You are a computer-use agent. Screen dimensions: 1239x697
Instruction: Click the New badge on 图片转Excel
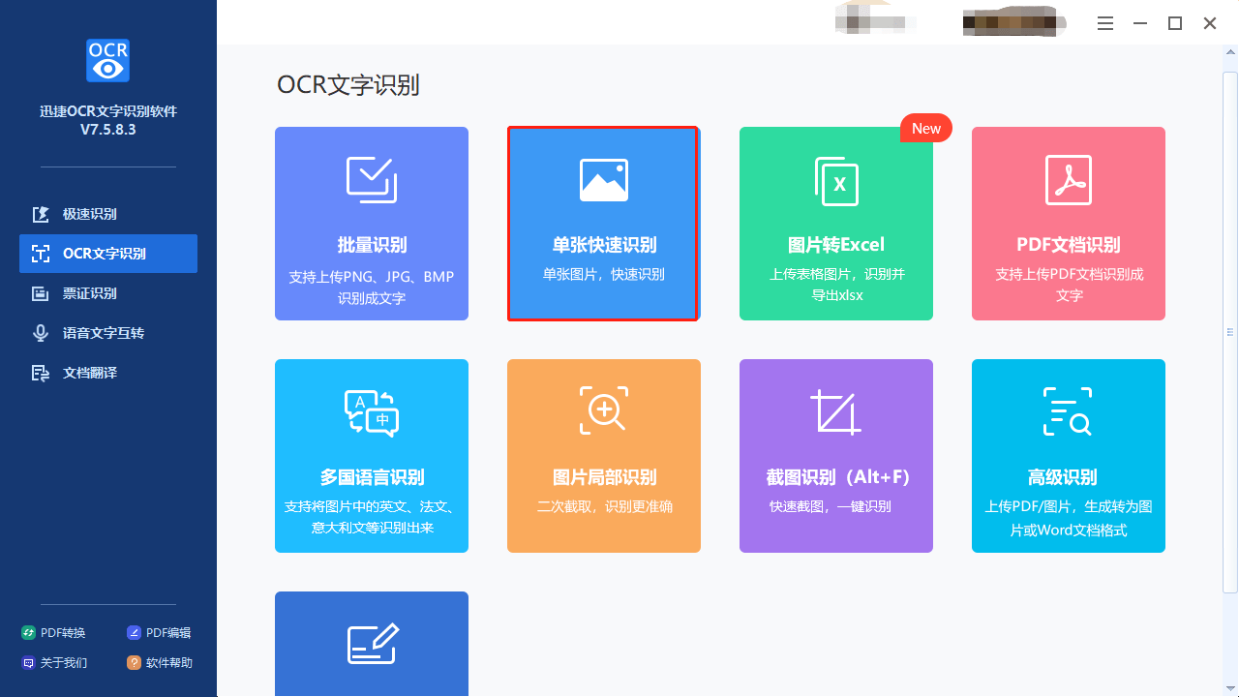point(926,129)
